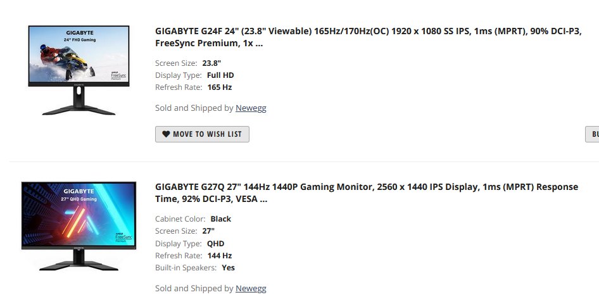
Task: Click the Built-in Speakers Yes spec
Action: tap(228, 268)
